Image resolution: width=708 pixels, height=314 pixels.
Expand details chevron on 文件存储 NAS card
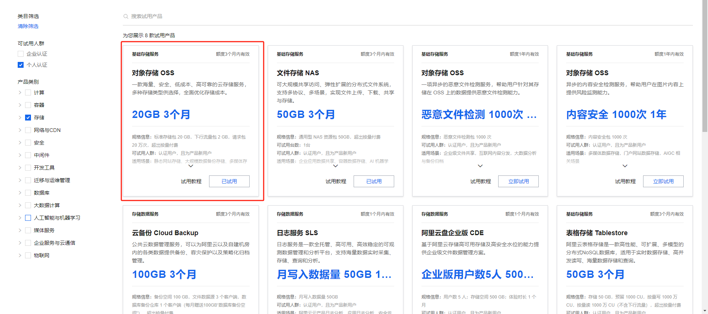pyautogui.click(x=336, y=166)
